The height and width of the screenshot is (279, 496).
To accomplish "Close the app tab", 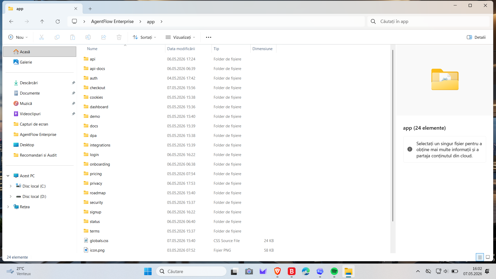I will [x=76, y=9].
